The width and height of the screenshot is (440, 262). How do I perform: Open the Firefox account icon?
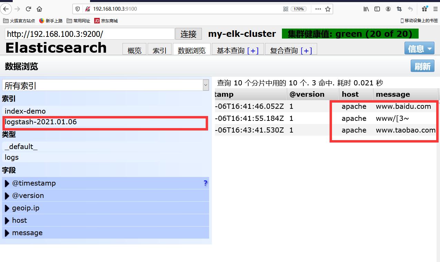tap(388, 9)
